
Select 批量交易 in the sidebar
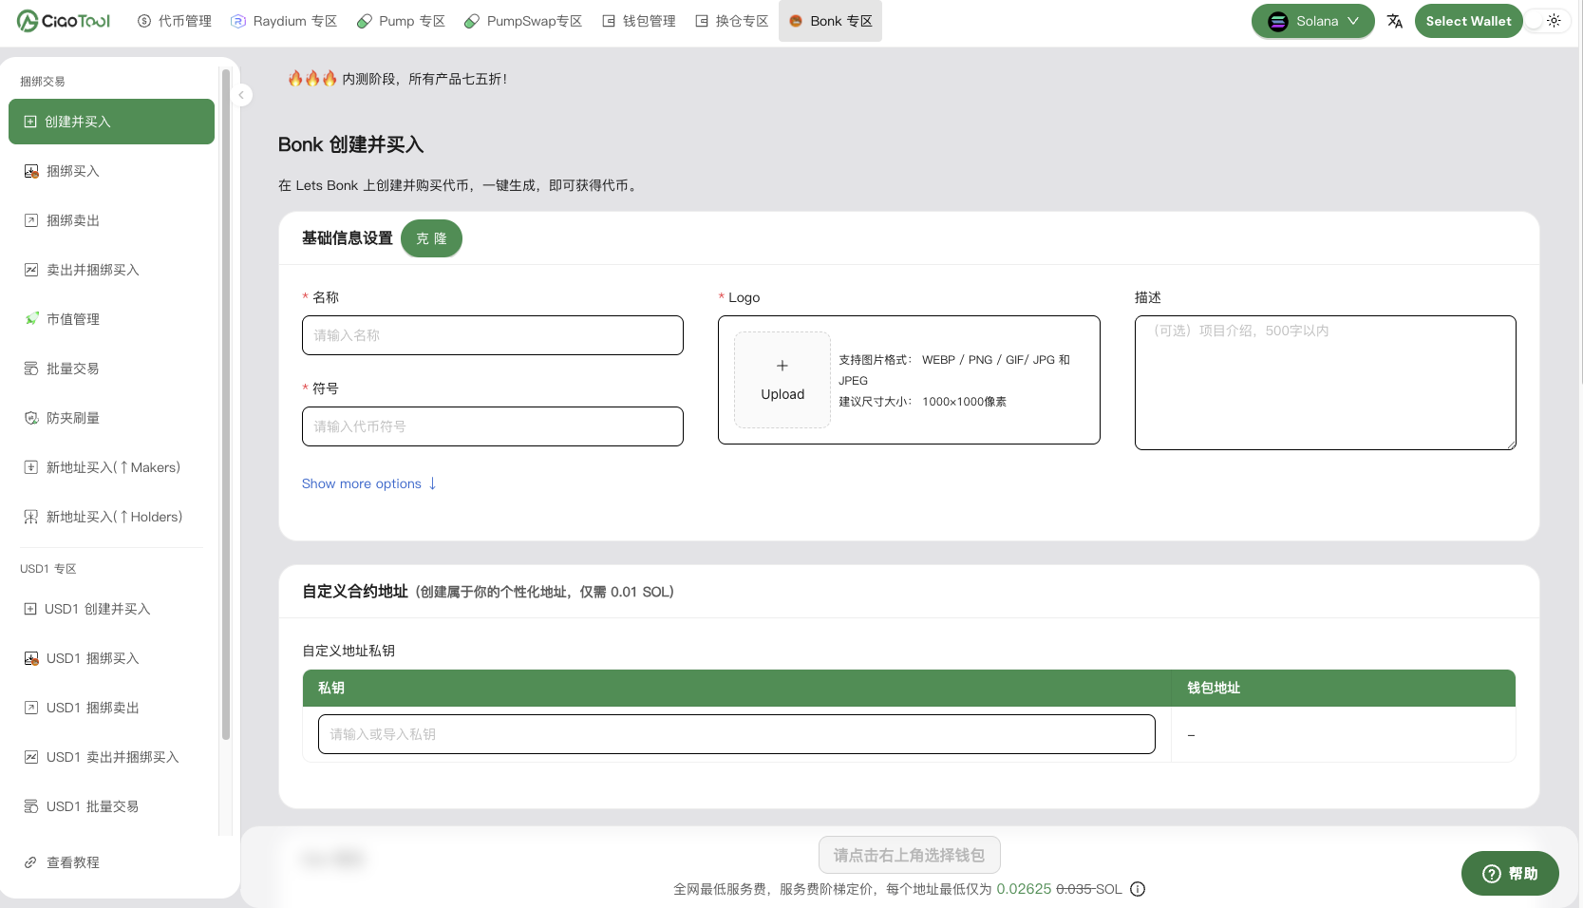(x=73, y=369)
